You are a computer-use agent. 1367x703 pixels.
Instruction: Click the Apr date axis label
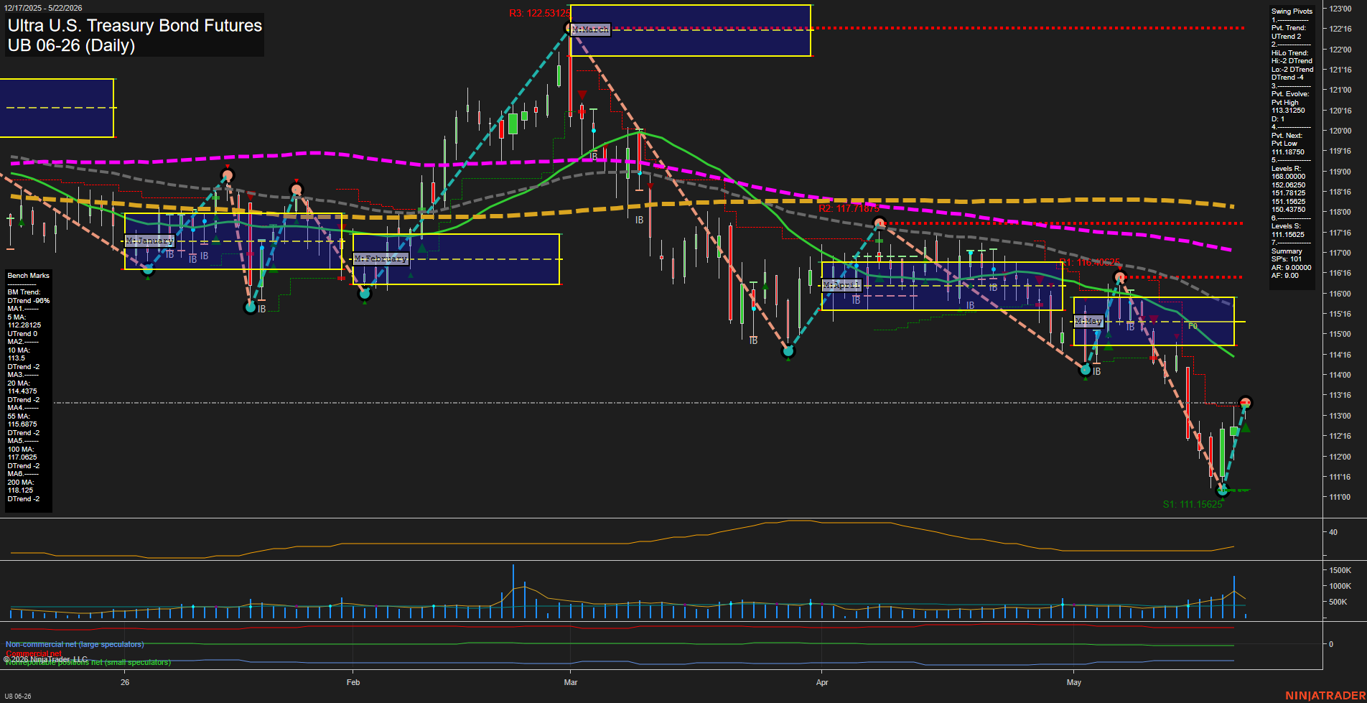(x=822, y=682)
